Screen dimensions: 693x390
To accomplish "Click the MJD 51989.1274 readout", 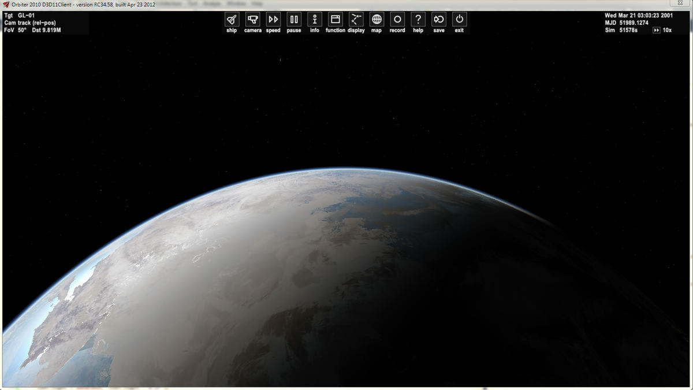I will click(x=627, y=23).
